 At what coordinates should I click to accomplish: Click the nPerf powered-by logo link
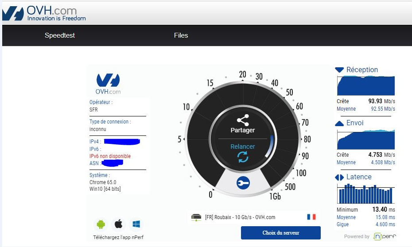click(x=384, y=236)
